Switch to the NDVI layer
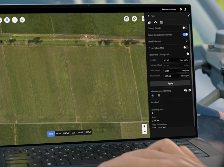This screenshot has height=167, width=224. tap(58, 133)
